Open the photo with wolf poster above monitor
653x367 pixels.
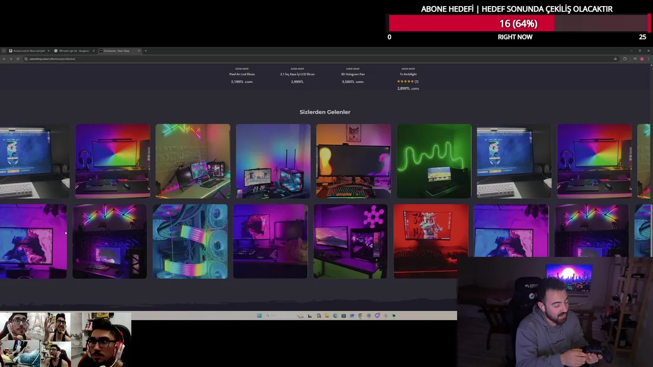pos(354,161)
